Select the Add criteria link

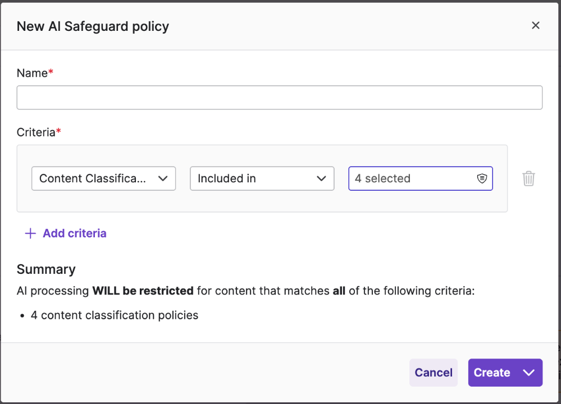[x=75, y=233]
